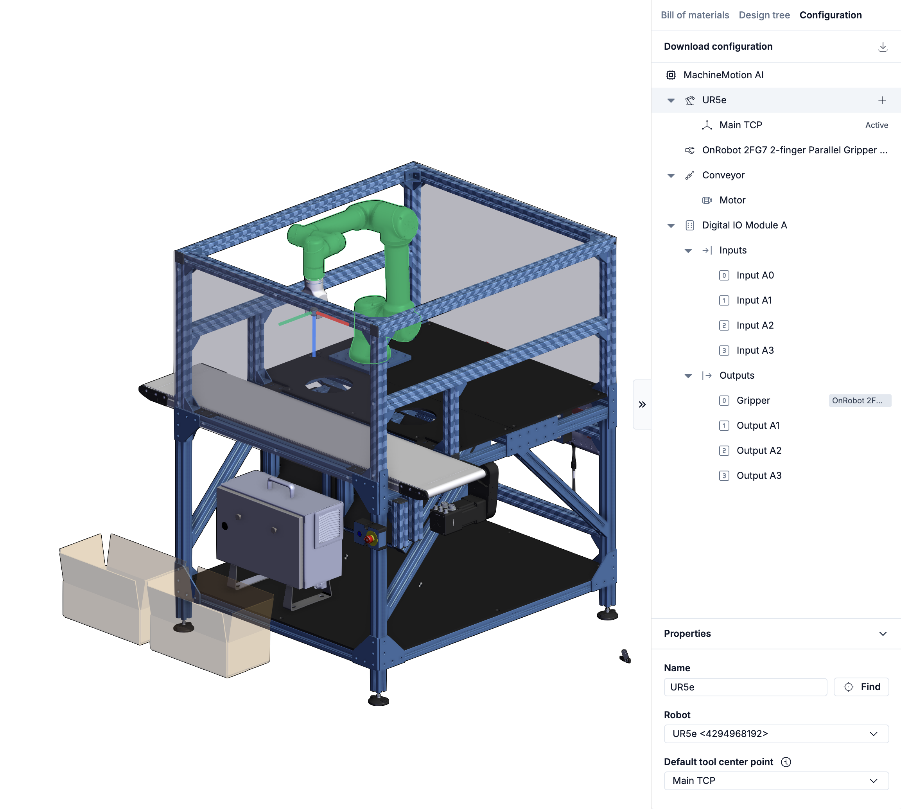Collapse the UR5e tree node

(671, 101)
